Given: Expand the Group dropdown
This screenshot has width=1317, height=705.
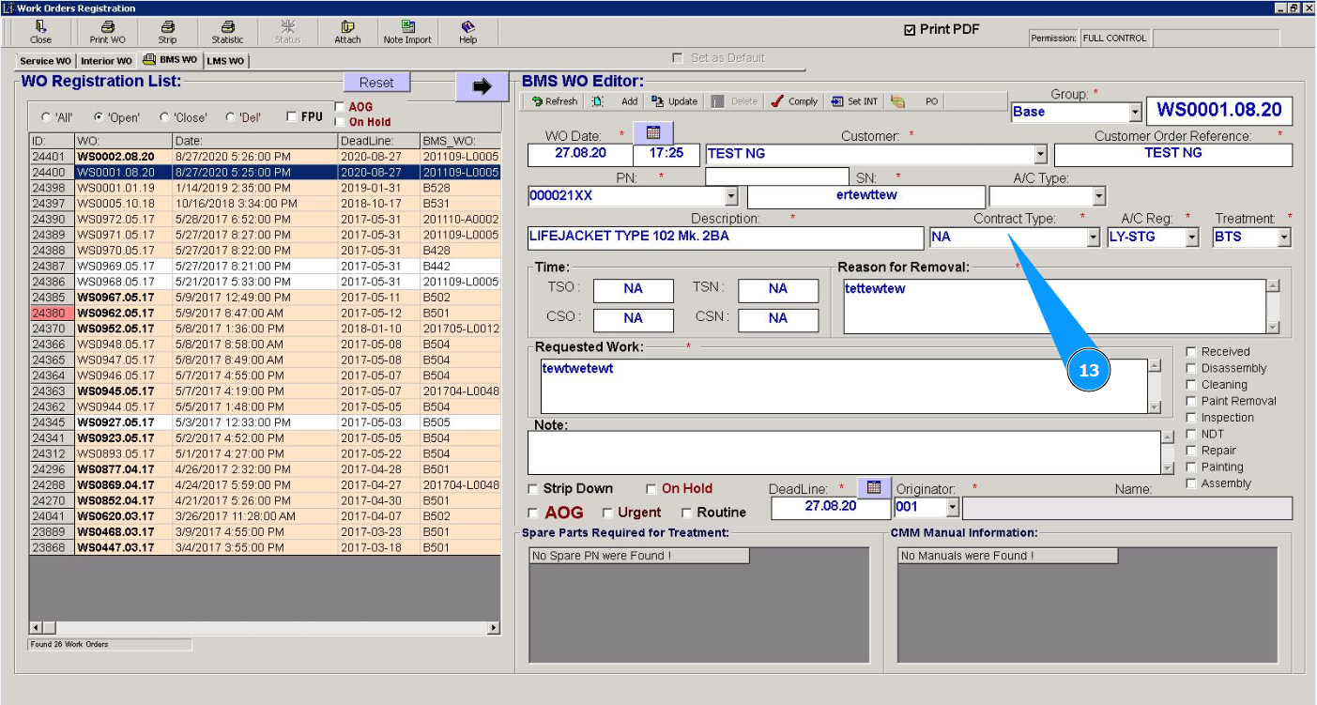Looking at the screenshot, I should click(x=1135, y=112).
